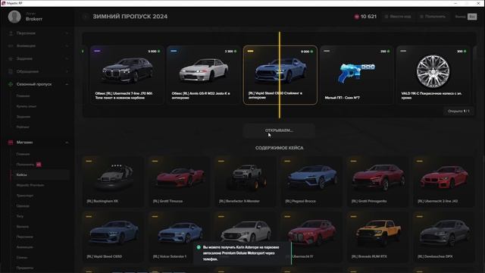The height and width of the screenshot is (273, 485).
Task: Click the [RL] Buckingham XK item
Action: (113, 182)
